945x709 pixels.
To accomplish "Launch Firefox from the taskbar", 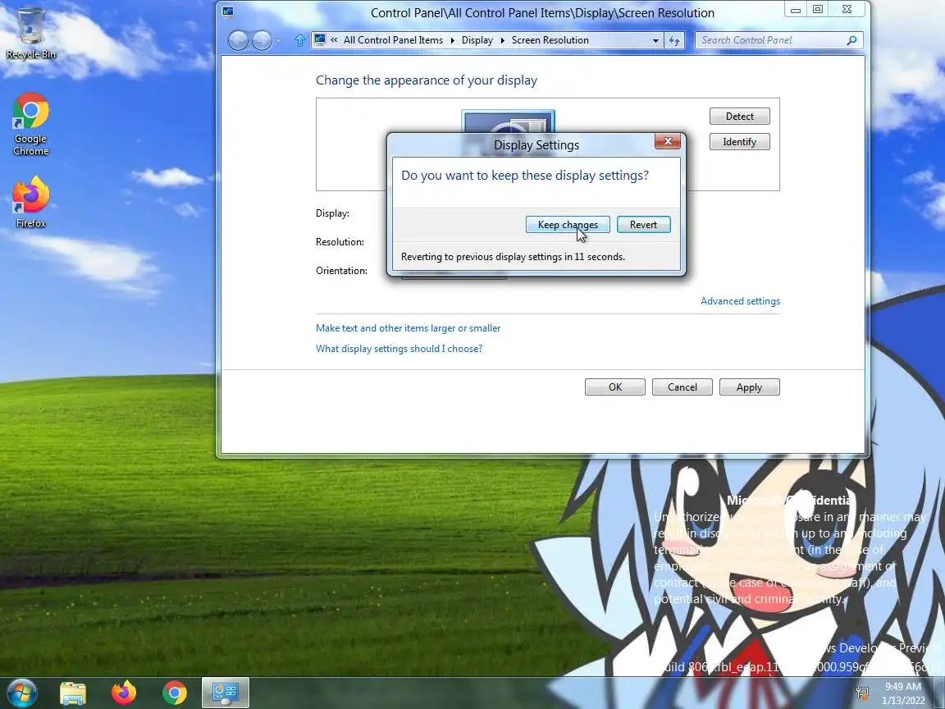I will pos(124,693).
